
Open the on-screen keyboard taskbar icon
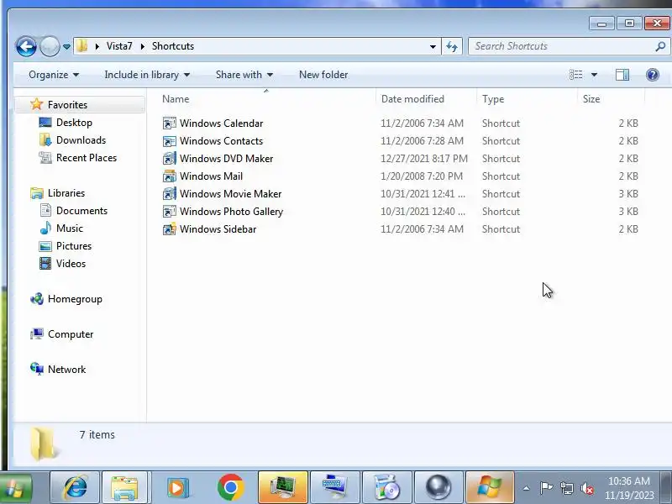(335, 487)
